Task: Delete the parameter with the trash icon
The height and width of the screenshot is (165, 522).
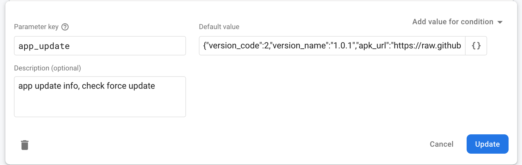Action: tap(25, 145)
